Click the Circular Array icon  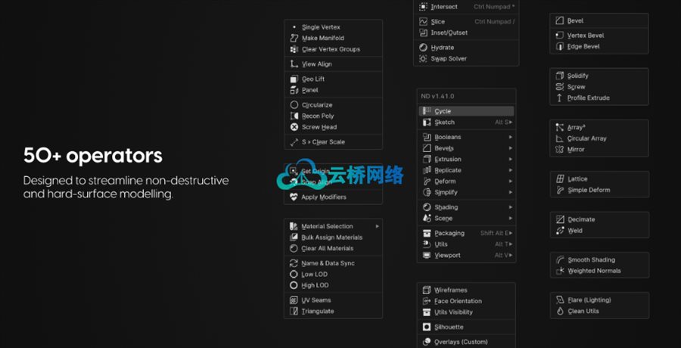point(560,138)
